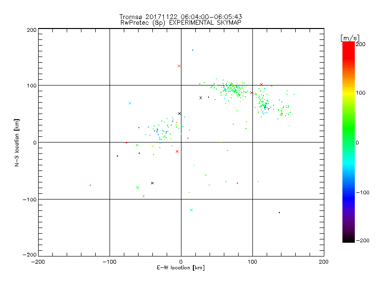381x285 pixels.
Task: Click the E-W location [km] axis label
Action: coord(180,268)
